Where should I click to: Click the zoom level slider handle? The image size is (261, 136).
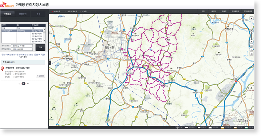(x=251, y=30)
